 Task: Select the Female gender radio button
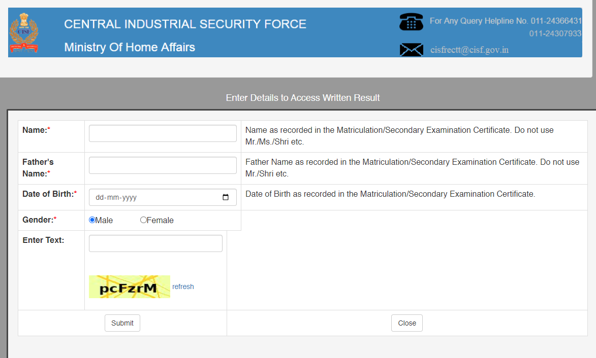click(143, 220)
